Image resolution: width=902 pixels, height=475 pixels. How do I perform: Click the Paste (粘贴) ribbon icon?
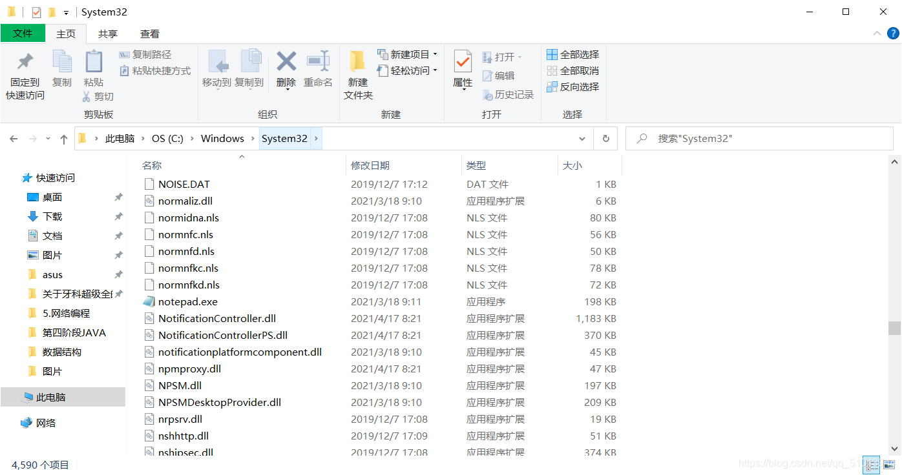[x=94, y=61]
